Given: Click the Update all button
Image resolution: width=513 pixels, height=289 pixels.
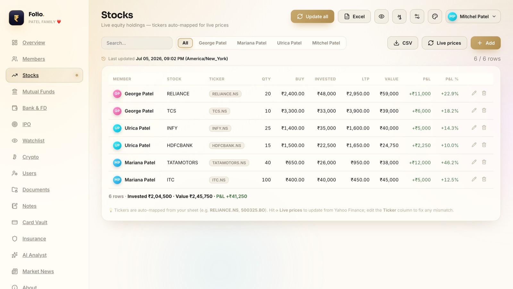Looking at the screenshot, I should coord(312,16).
